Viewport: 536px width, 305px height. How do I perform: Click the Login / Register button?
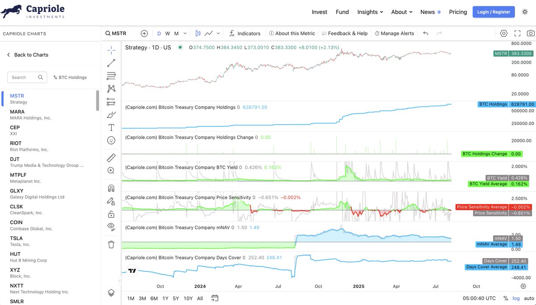[x=493, y=12]
